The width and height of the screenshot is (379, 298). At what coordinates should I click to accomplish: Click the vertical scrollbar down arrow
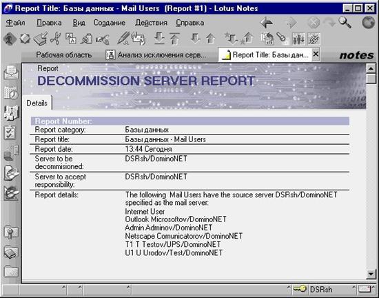371,275
